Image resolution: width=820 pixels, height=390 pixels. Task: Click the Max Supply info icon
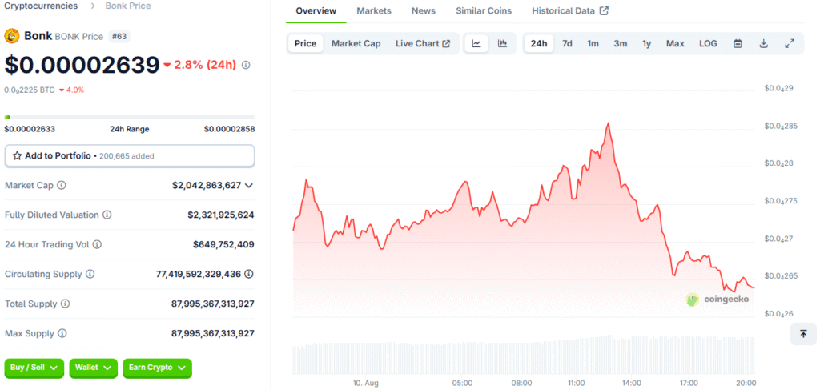pyautogui.click(x=62, y=333)
